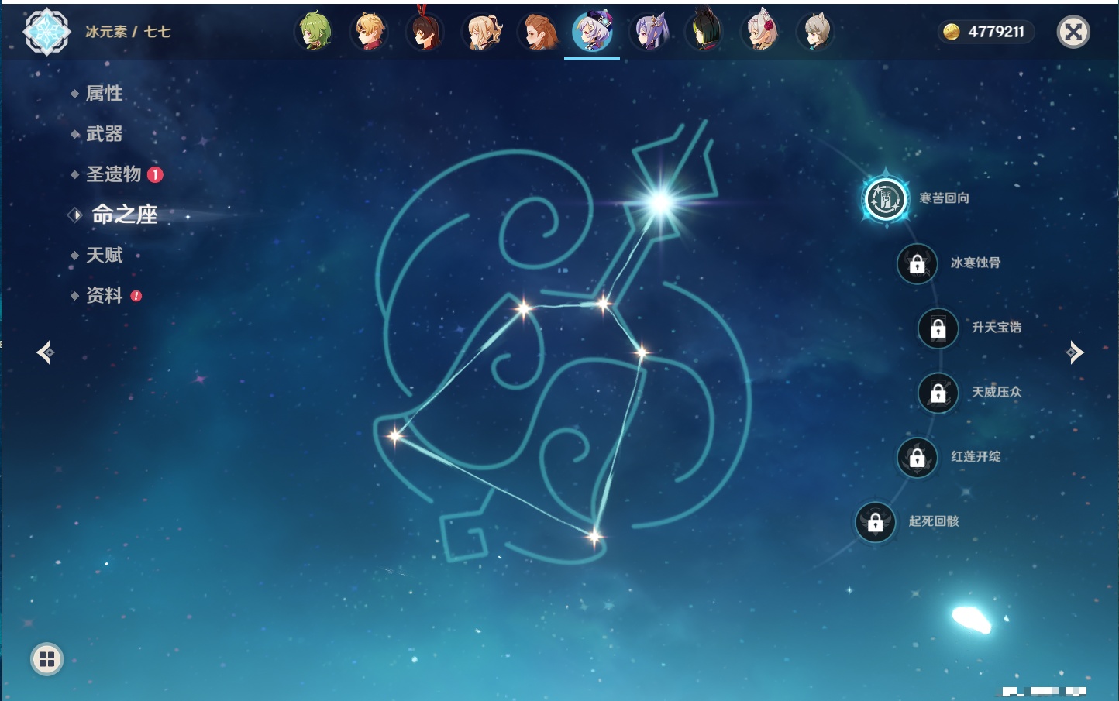Click the red 1 badge on 圣遗物
The image size is (1119, 701).
coord(155,174)
